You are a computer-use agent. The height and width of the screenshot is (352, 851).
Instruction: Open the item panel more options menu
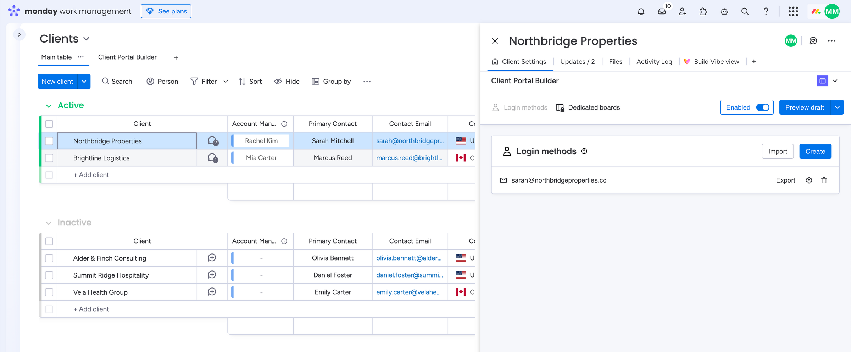tap(831, 41)
